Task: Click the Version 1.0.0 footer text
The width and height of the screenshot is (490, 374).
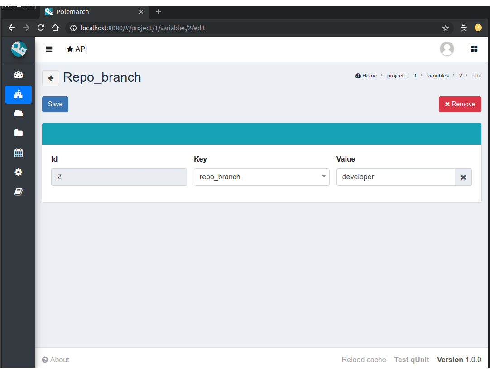Action: click(x=459, y=360)
